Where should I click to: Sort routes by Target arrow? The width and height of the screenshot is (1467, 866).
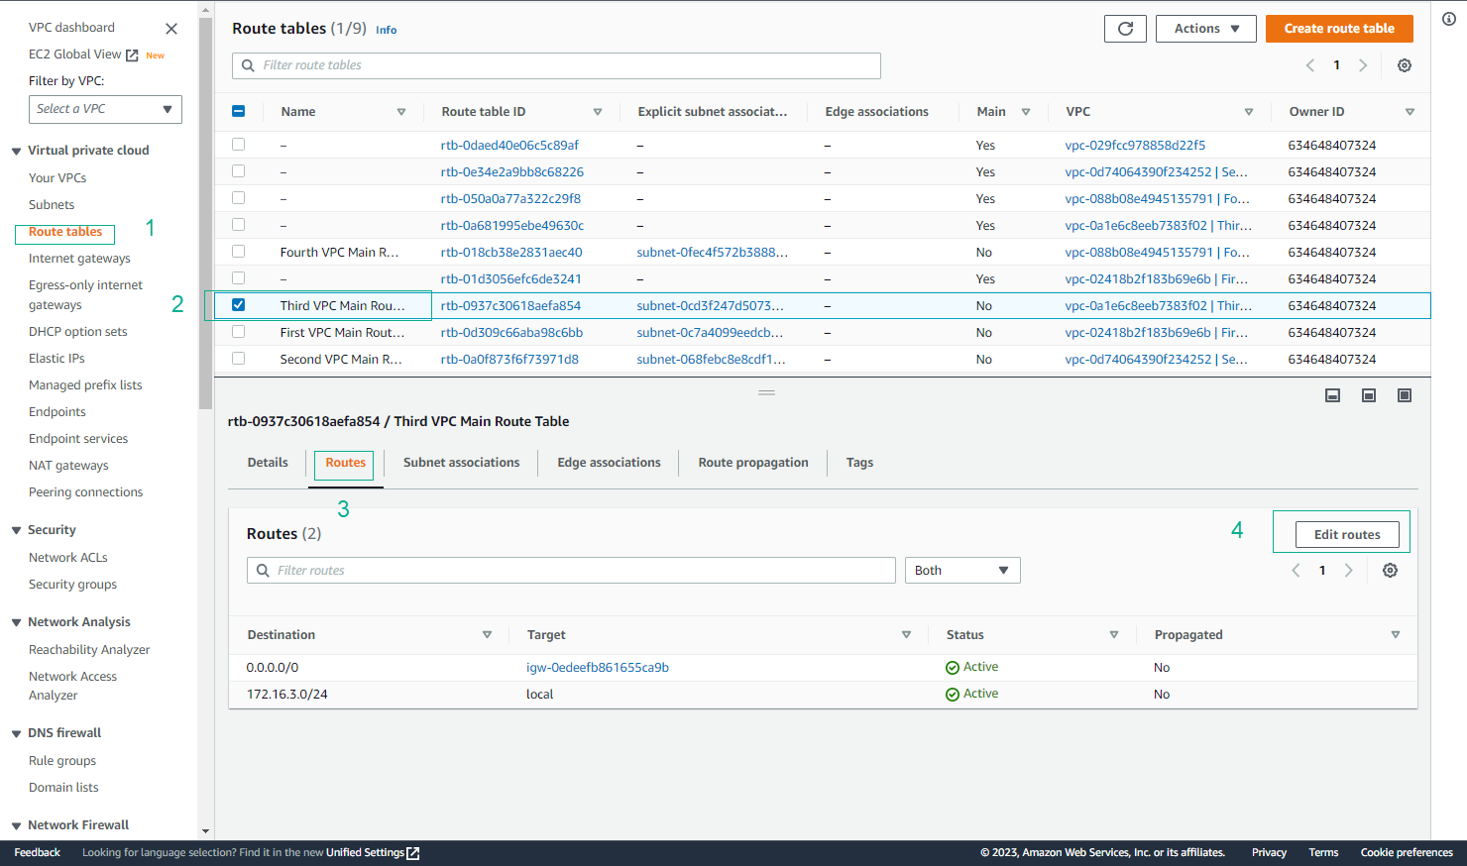(x=906, y=635)
